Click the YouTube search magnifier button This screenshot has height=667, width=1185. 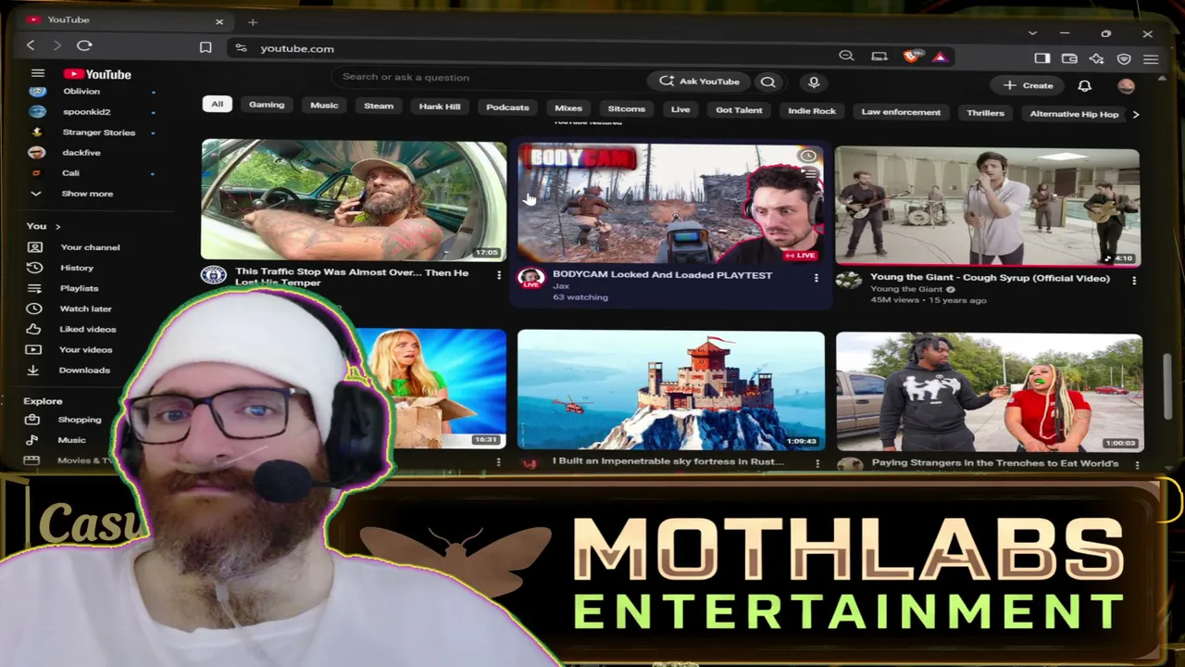pos(767,82)
